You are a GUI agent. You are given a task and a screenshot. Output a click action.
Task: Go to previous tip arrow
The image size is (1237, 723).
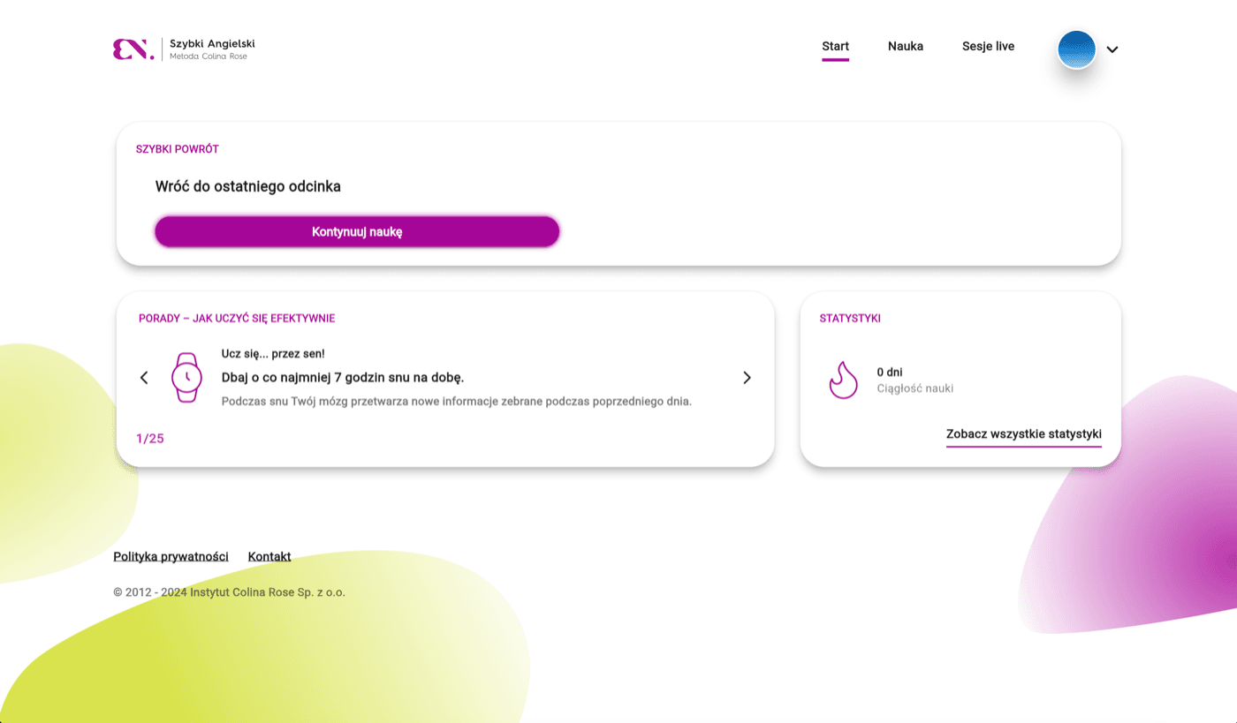[144, 378]
